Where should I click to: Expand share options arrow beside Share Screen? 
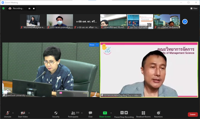(x=111, y=113)
